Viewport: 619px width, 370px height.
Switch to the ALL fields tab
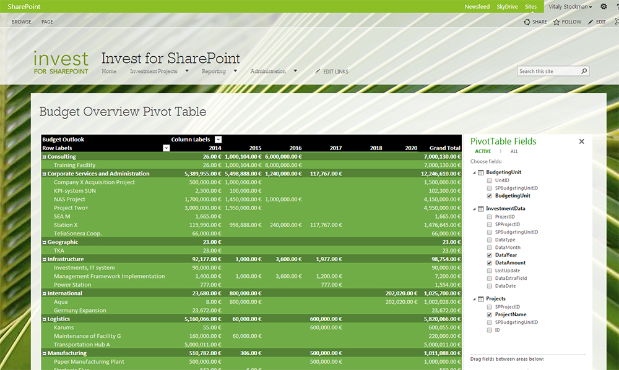click(x=514, y=151)
